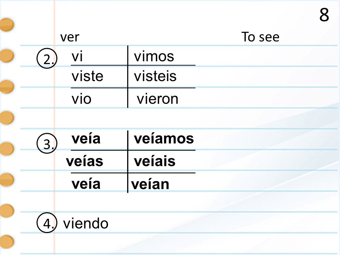Click the slide number 8
This screenshot has height=255, width=340.
tap(324, 15)
